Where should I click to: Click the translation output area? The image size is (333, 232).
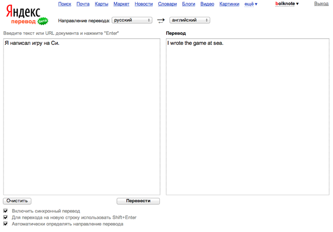click(x=248, y=117)
